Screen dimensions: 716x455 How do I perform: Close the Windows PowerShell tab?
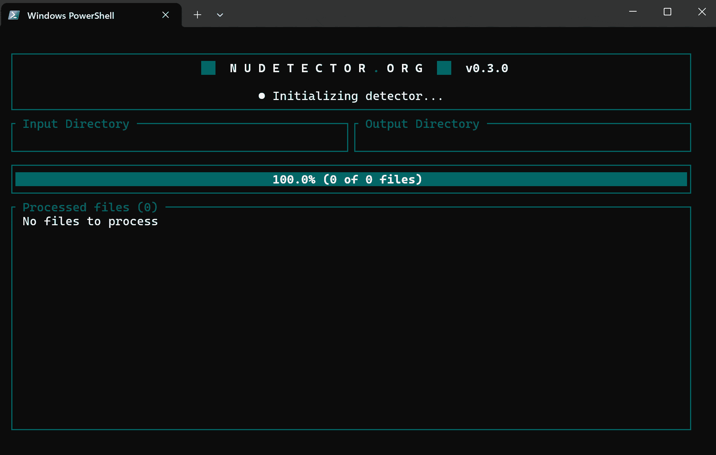pos(165,15)
